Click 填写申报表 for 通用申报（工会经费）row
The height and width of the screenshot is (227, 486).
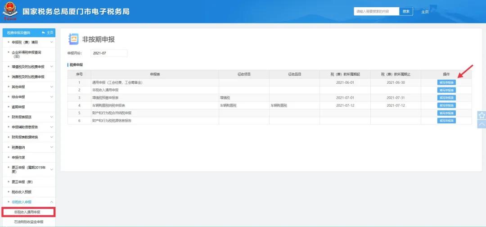click(x=446, y=82)
